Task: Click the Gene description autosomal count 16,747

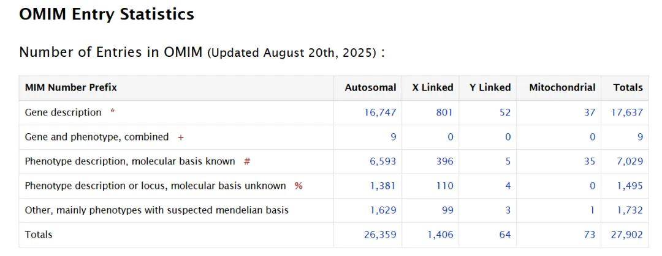Action: click(380, 112)
